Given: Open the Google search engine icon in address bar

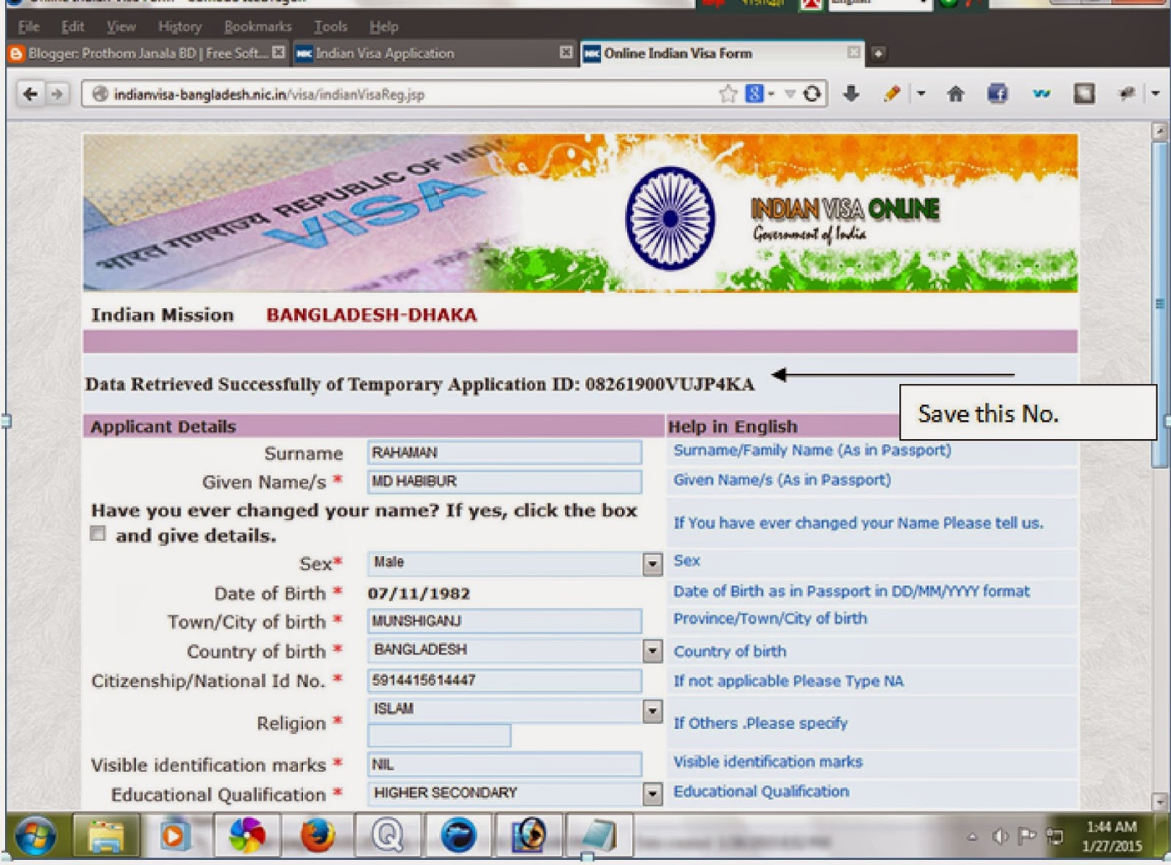Looking at the screenshot, I should 755,94.
